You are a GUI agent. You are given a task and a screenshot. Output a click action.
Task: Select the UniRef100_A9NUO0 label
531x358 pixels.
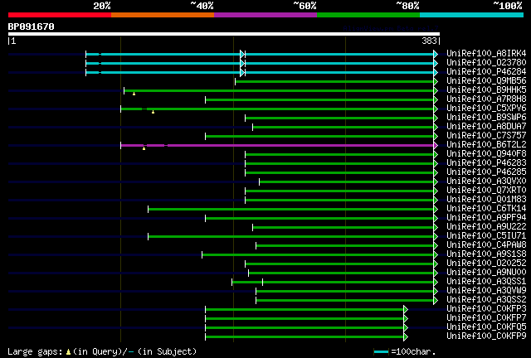486,273
